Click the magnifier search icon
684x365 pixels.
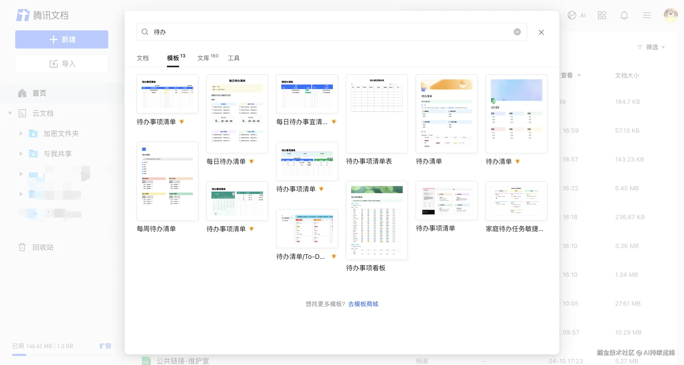(145, 32)
